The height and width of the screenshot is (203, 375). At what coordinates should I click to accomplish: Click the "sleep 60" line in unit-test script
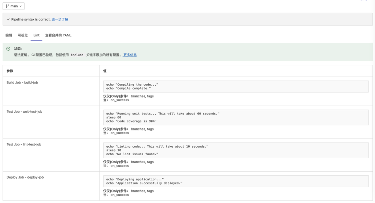(114, 117)
